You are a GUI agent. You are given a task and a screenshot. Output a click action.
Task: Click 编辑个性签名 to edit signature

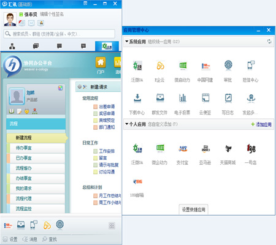click(52, 14)
